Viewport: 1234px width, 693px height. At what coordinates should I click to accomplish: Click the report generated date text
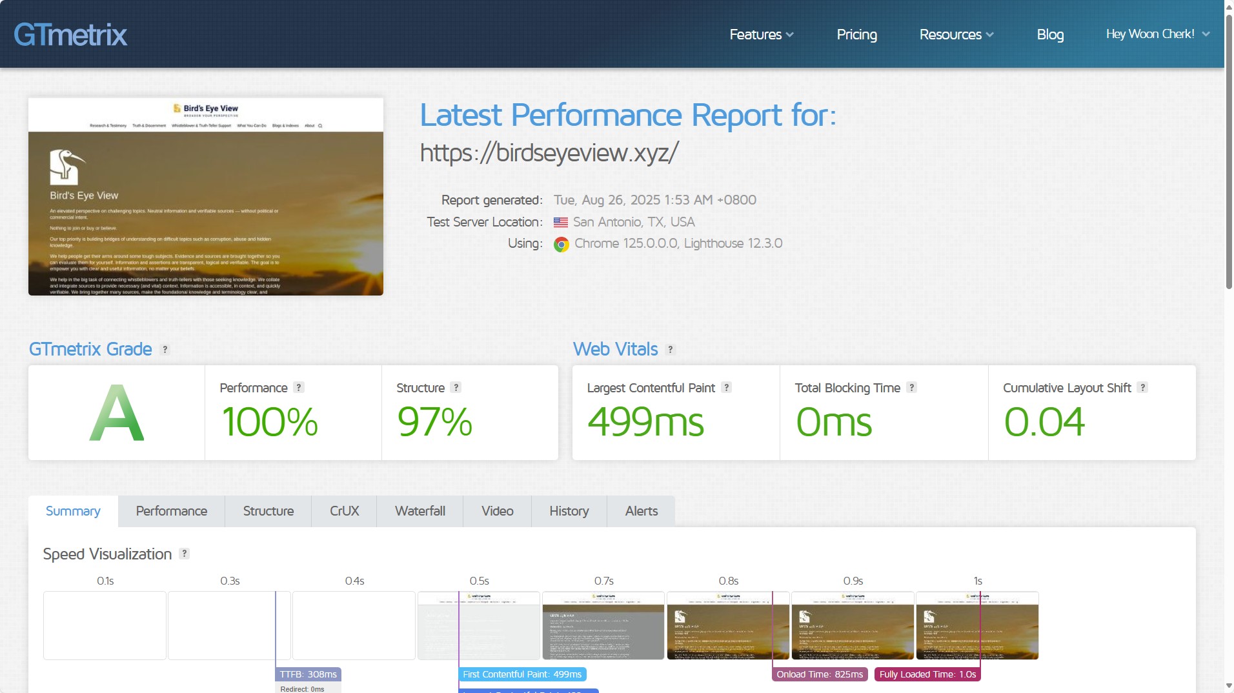point(655,200)
